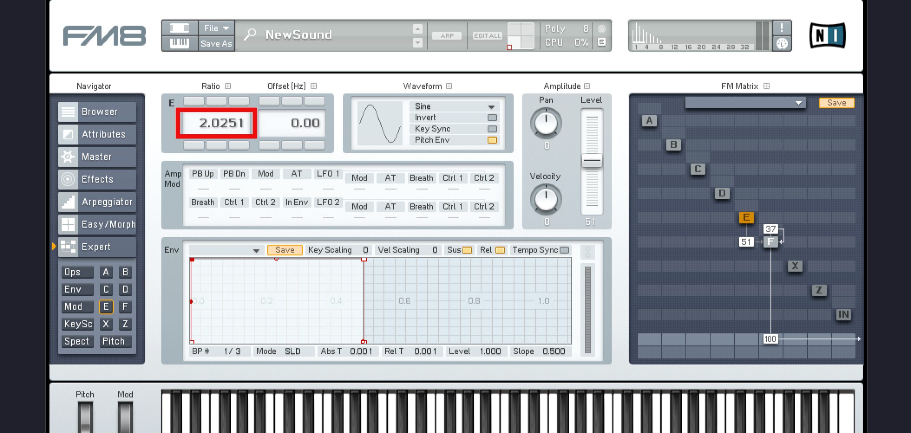The height and width of the screenshot is (433, 911).
Task: Save the envelope preset
Action: pyautogui.click(x=285, y=250)
